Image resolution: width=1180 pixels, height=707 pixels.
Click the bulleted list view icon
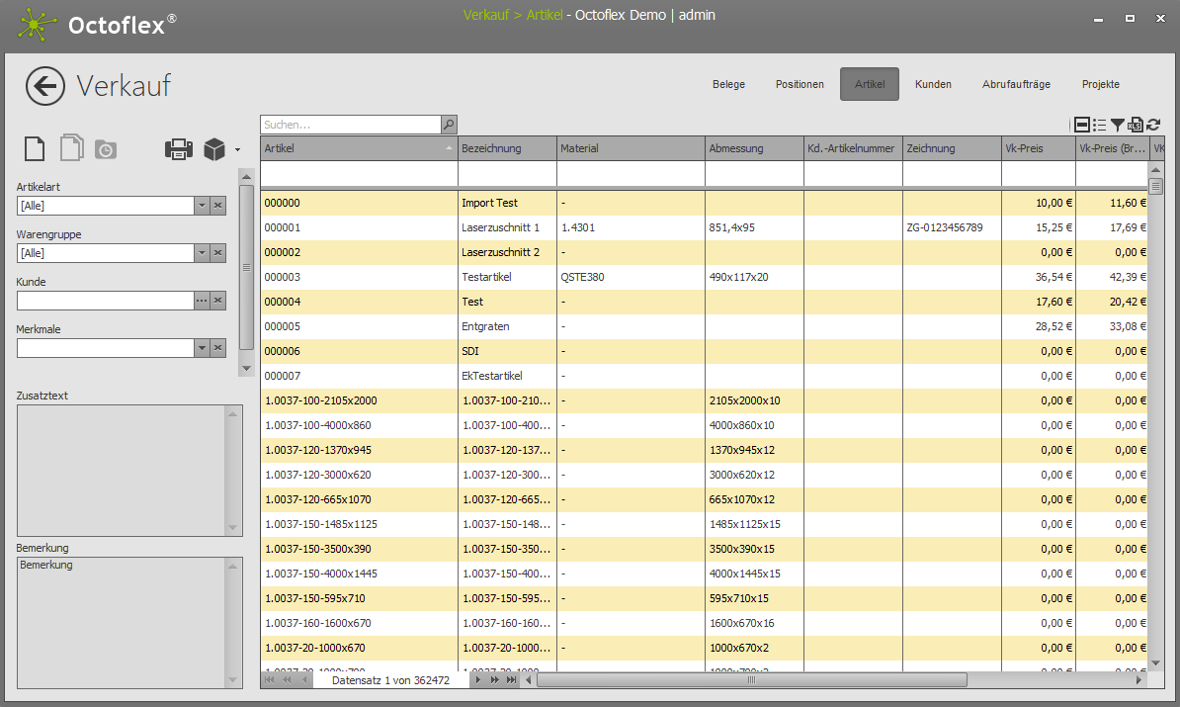(x=1100, y=125)
